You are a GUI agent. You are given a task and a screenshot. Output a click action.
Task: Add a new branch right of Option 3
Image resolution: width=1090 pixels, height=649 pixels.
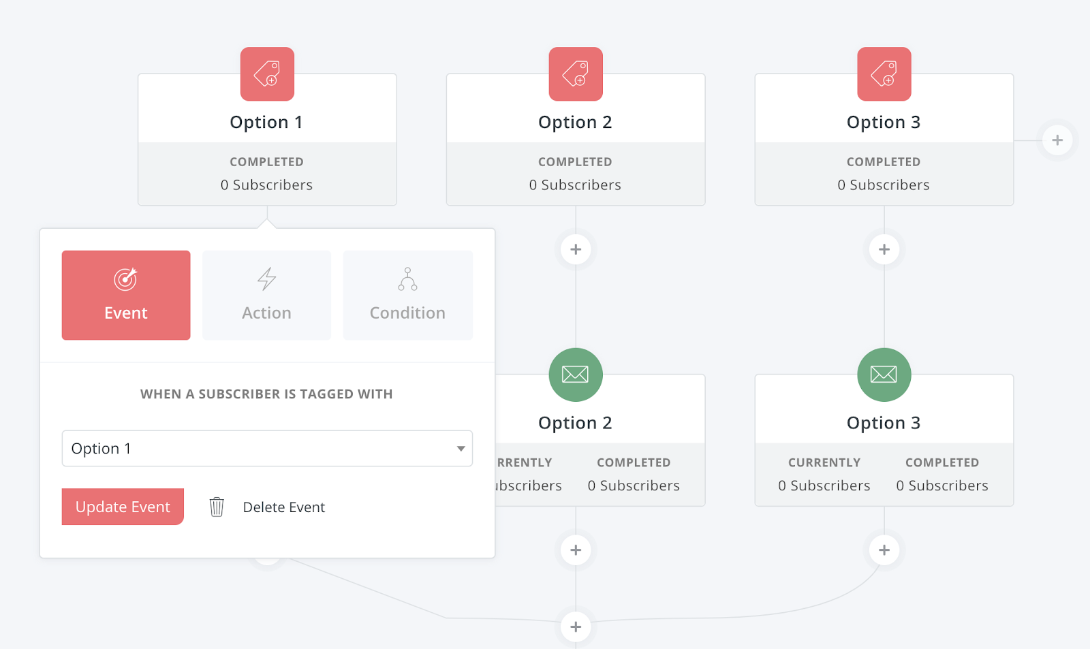(1057, 140)
